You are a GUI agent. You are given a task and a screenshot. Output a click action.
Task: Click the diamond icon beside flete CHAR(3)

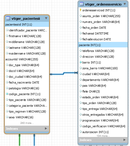point(80,91)
